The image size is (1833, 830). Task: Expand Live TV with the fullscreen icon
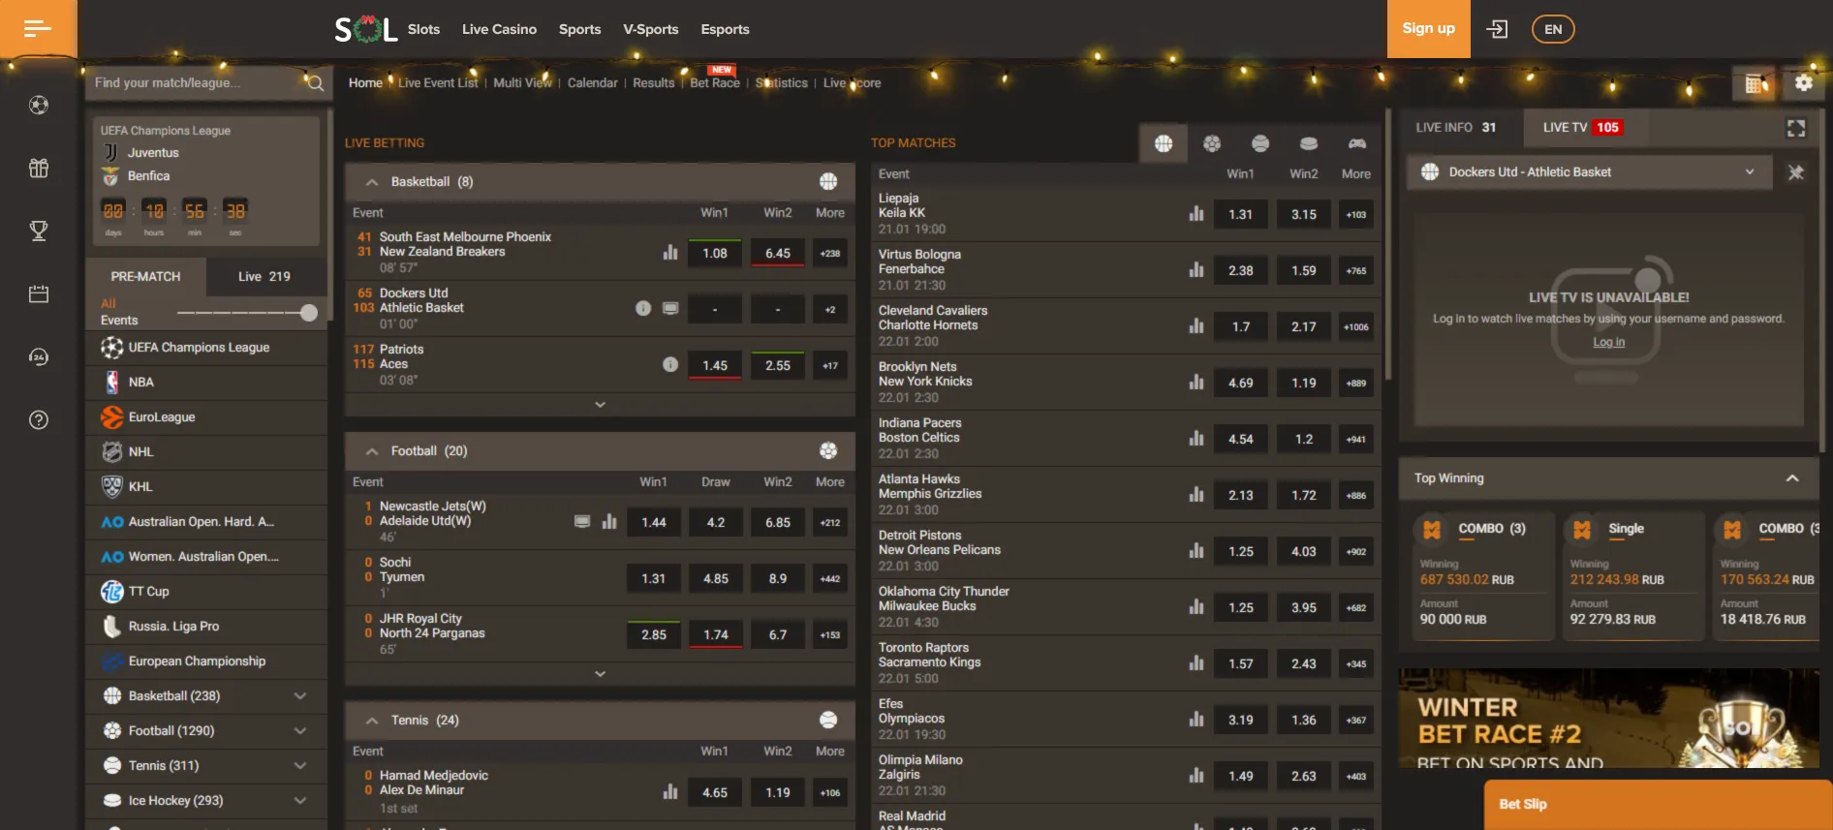(x=1795, y=128)
